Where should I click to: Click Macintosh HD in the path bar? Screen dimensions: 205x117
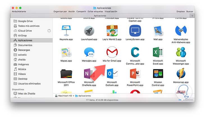pos(63,96)
